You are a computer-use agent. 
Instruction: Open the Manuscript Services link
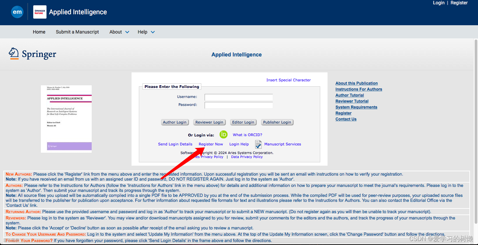pyautogui.click(x=283, y=144)
